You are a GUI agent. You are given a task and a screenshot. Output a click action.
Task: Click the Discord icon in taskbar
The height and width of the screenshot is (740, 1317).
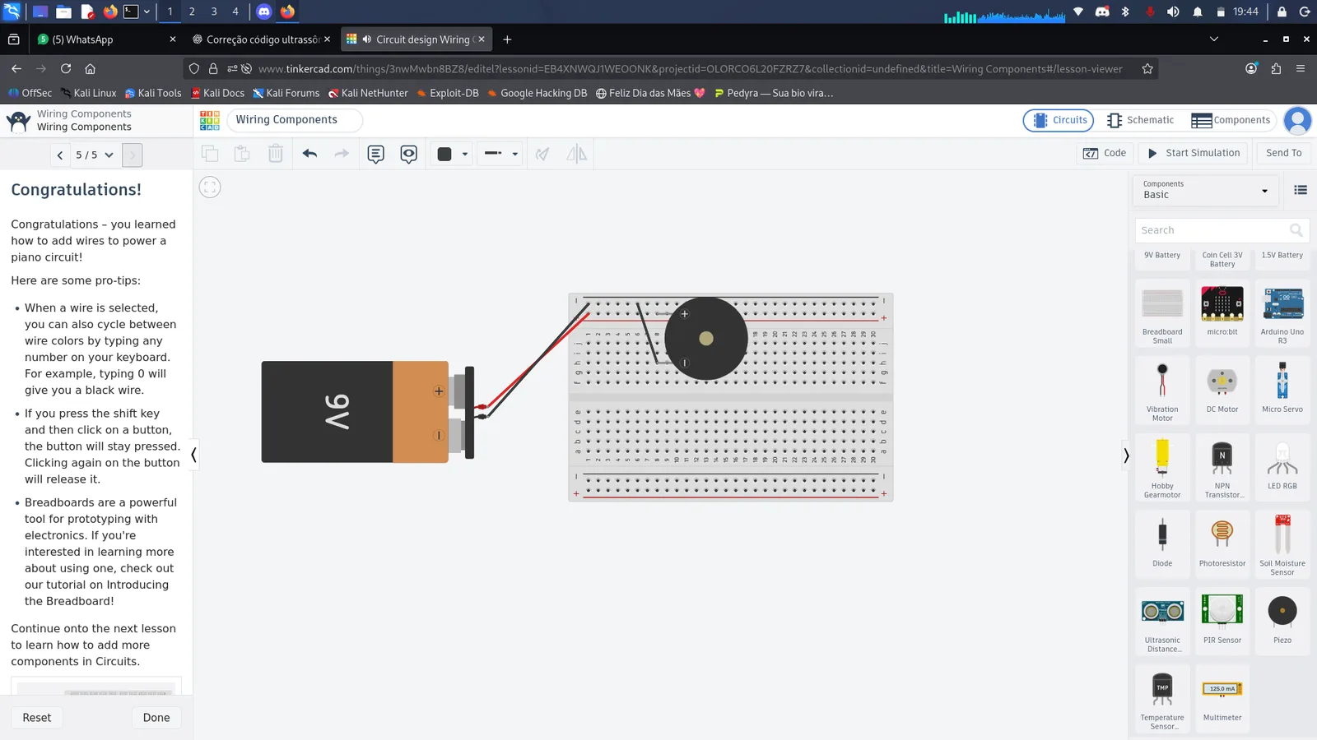click(264, 12)
